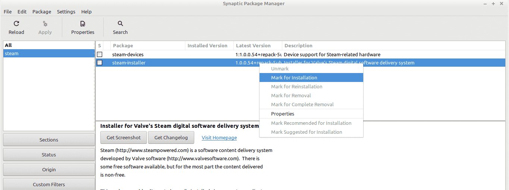Sort by Installed Version column header
509x190 pixels.
click(210, 45)
